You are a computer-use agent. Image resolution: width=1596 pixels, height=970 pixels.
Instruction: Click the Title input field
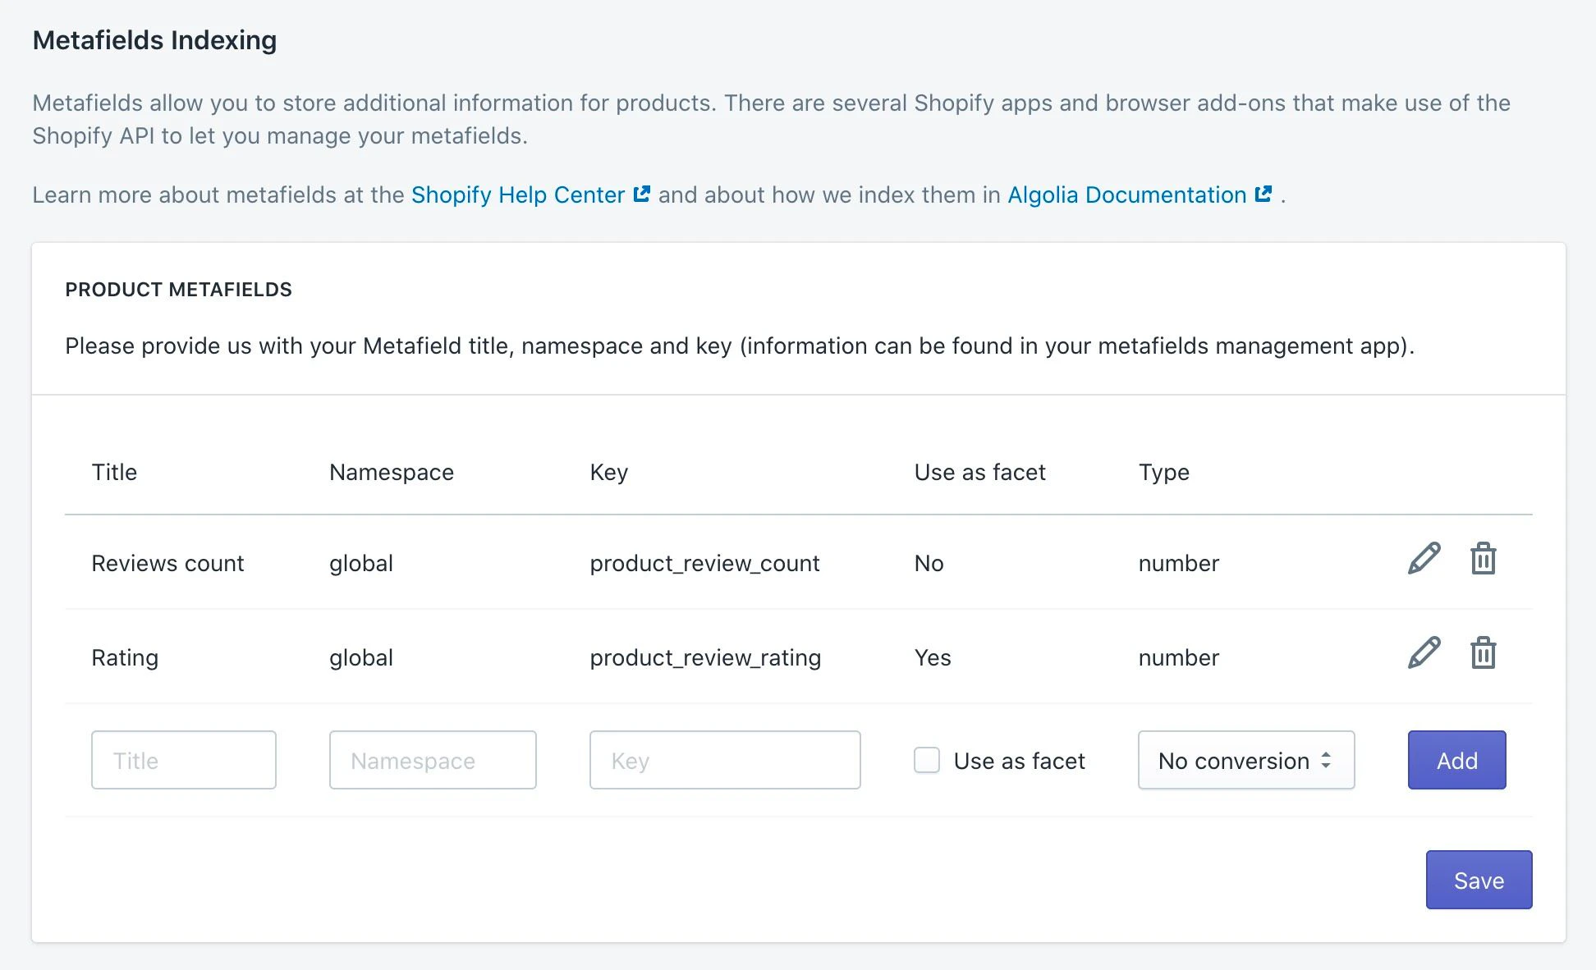(183, 760)
